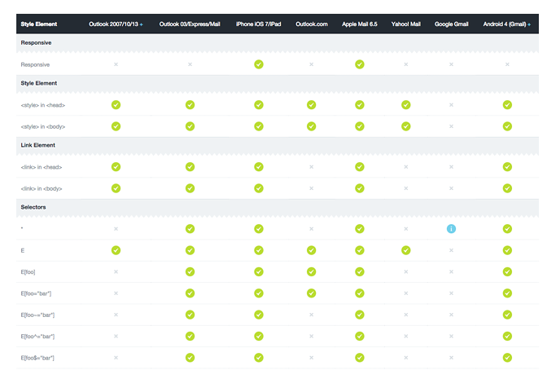Viewport: 556px width, 370px height.
Task: Select the Yahoo! Mail column header
Action: click(405, 25)
